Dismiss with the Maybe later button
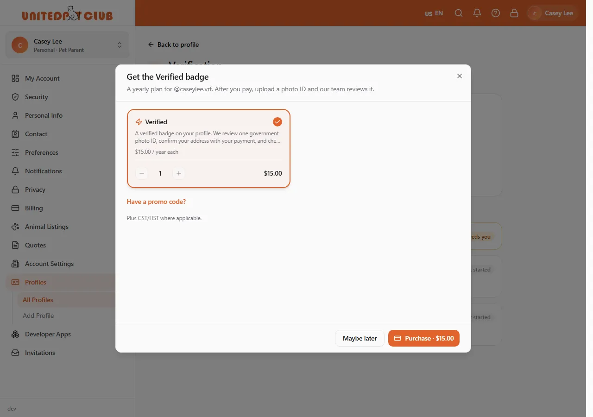This screenshot has height=417, width=593. (360, 338)
